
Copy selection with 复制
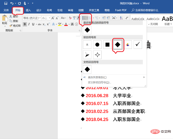tap(14, 21)
